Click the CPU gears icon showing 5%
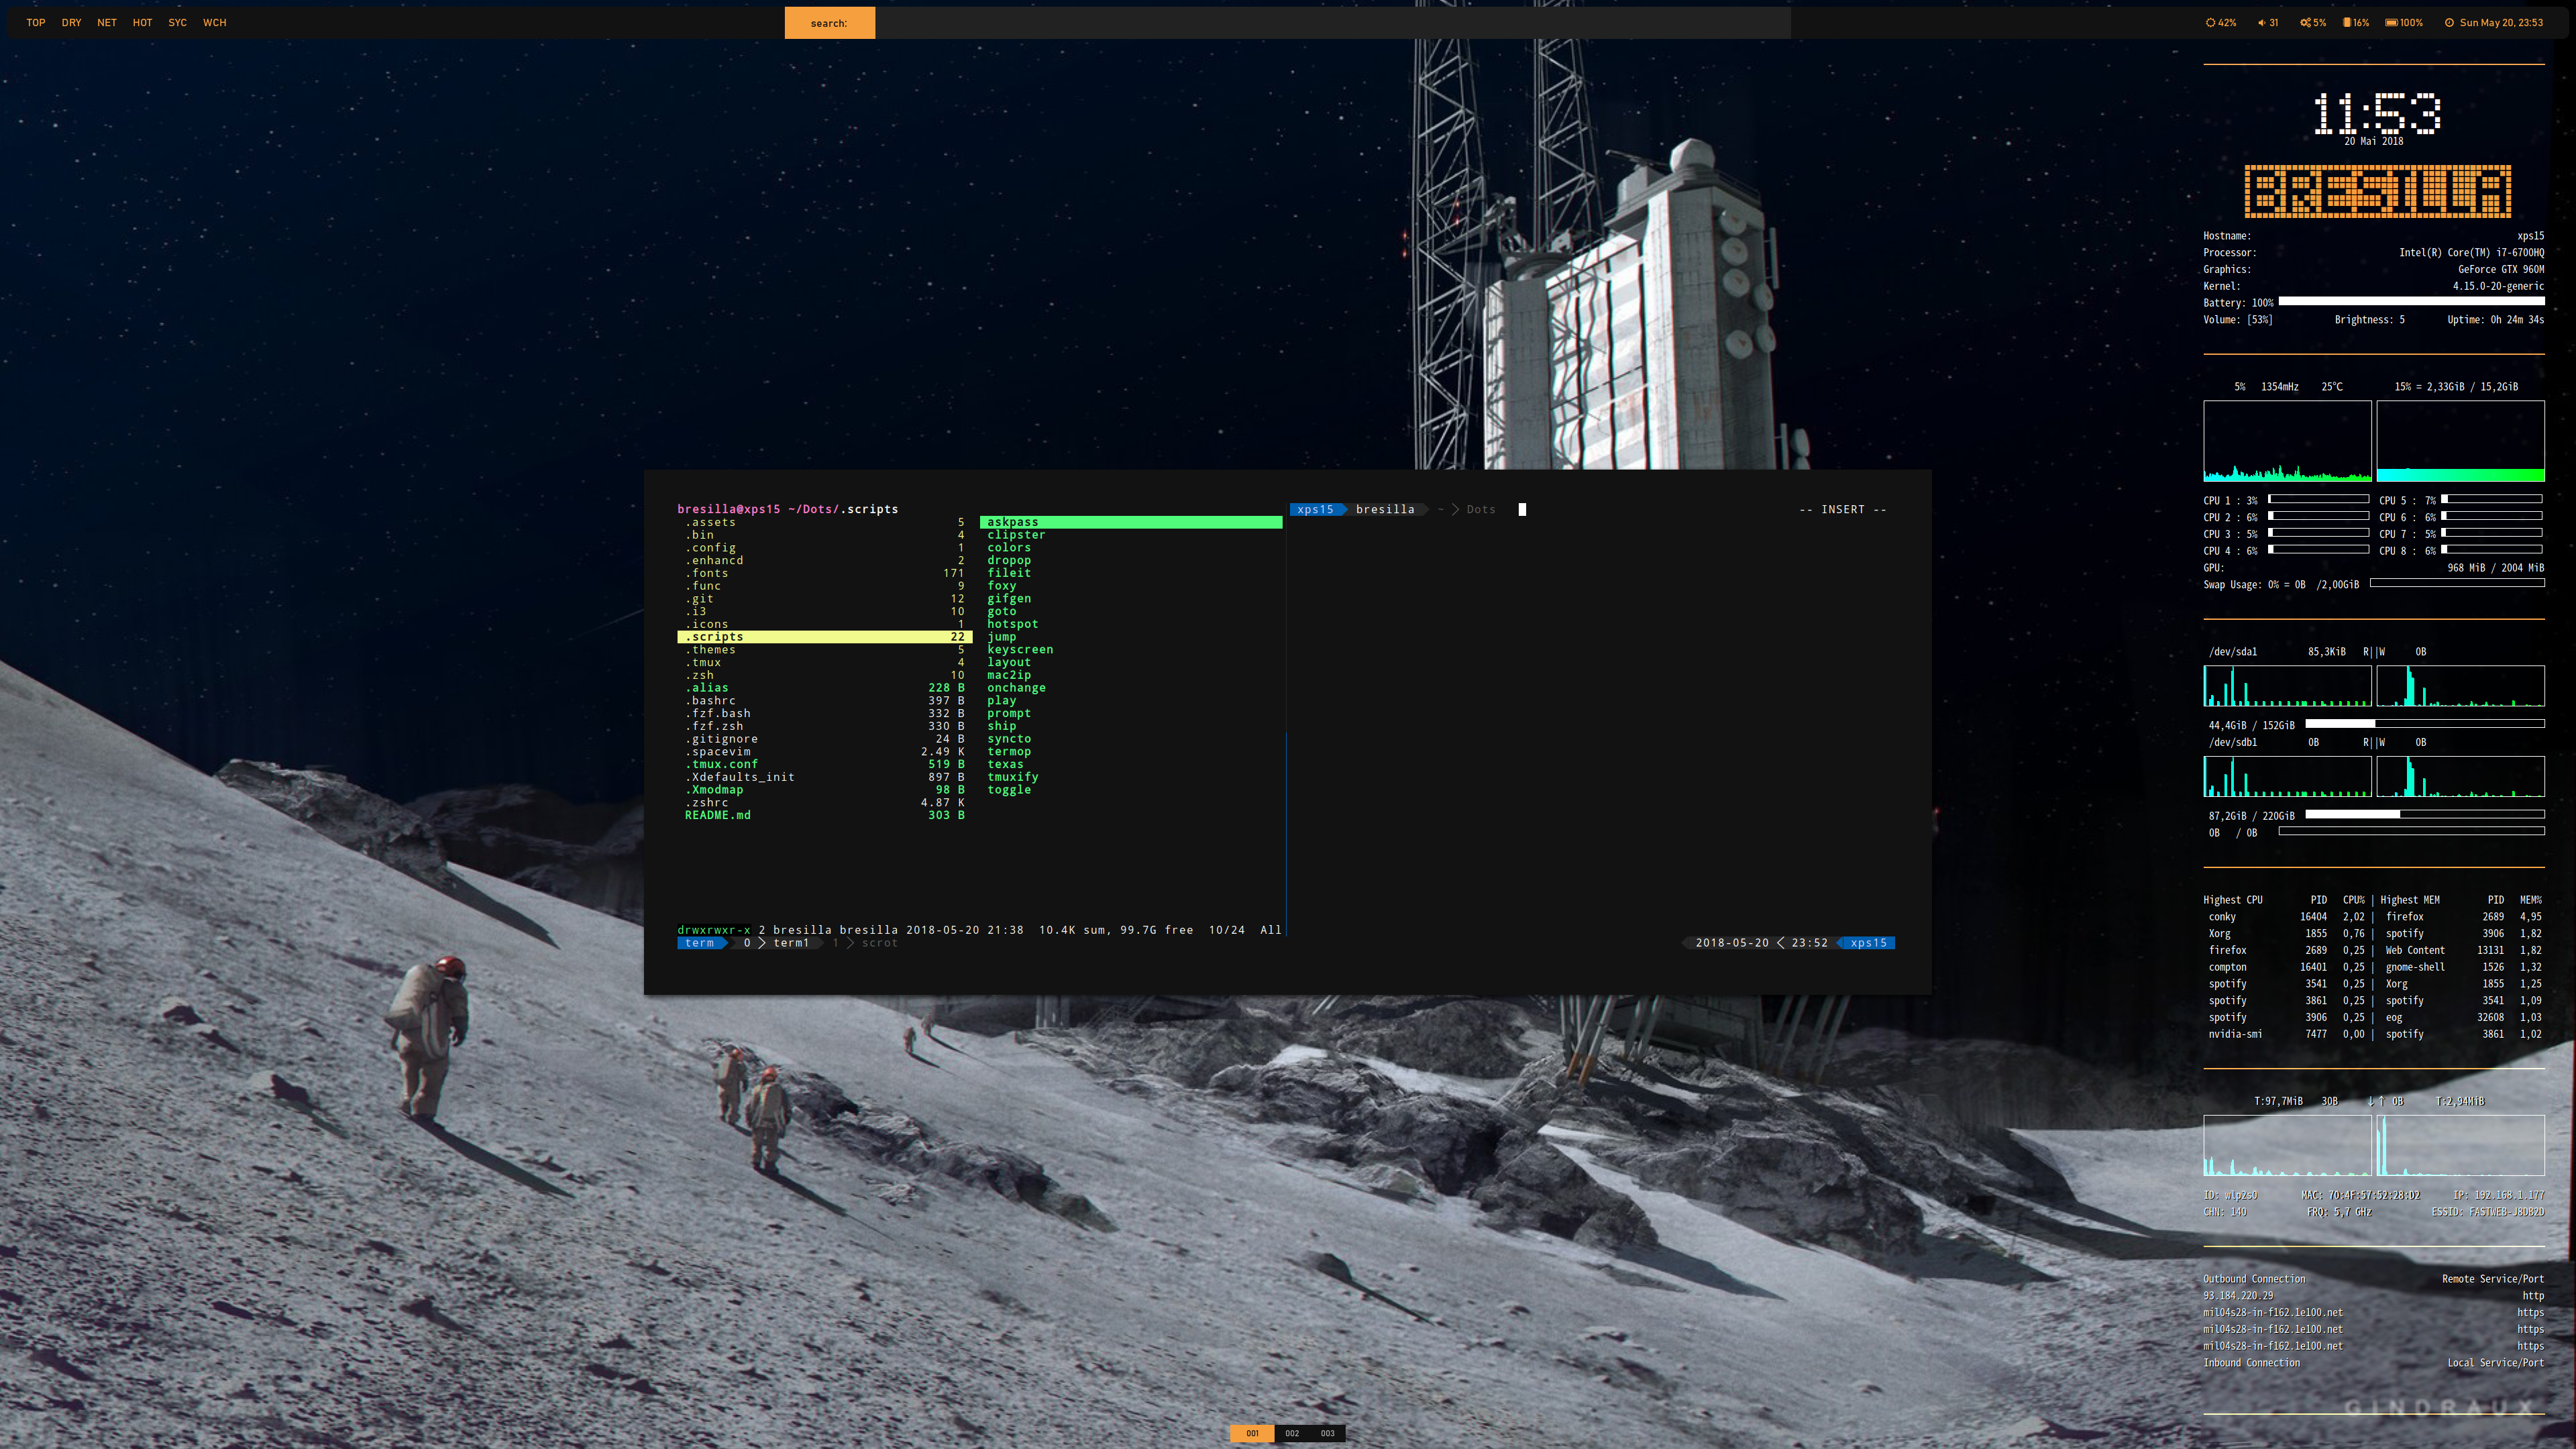 coord(2305,23)
